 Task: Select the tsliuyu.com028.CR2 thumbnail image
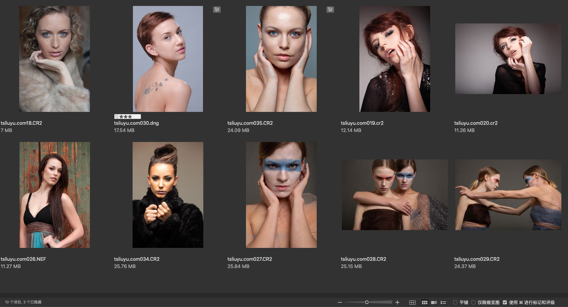pos(395,195)
